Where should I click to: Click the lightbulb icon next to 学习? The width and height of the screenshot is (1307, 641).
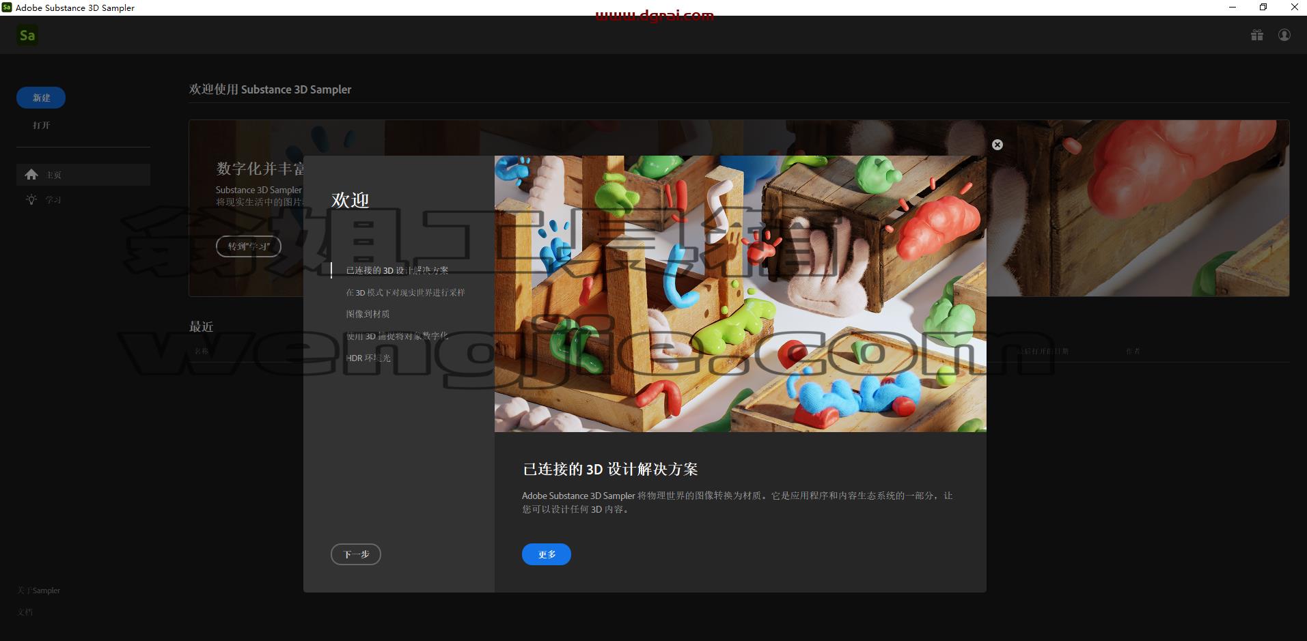click(31, 199)
